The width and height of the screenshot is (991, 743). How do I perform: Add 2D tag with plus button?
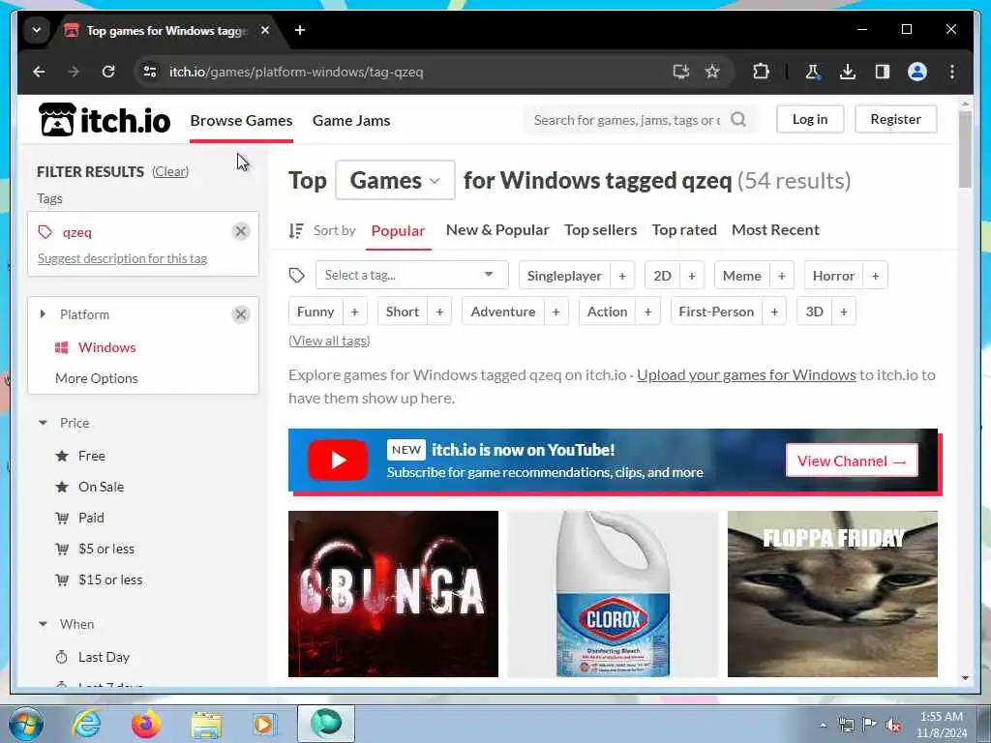(x=691, y=276)
